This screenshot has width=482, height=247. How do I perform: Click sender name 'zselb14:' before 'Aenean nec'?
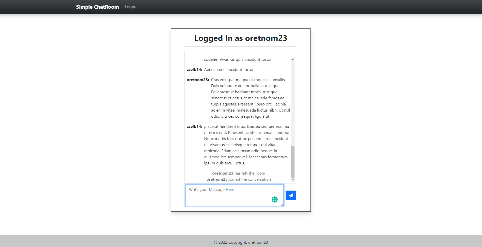194,70
